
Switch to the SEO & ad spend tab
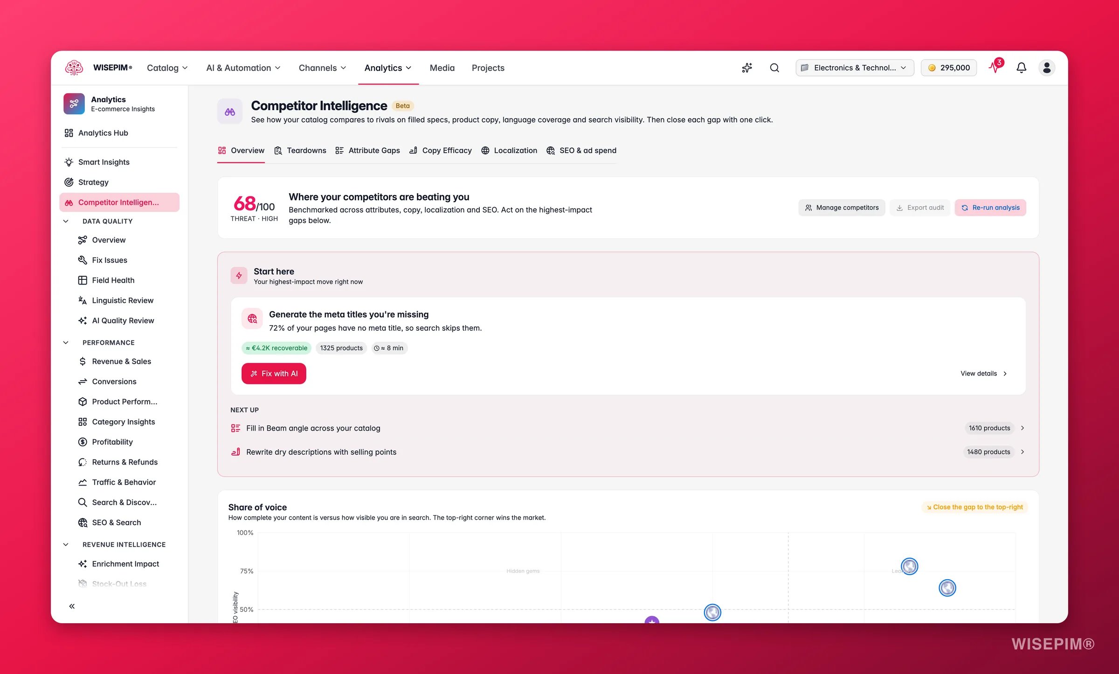pyautogui.click(x=581, y=151)
